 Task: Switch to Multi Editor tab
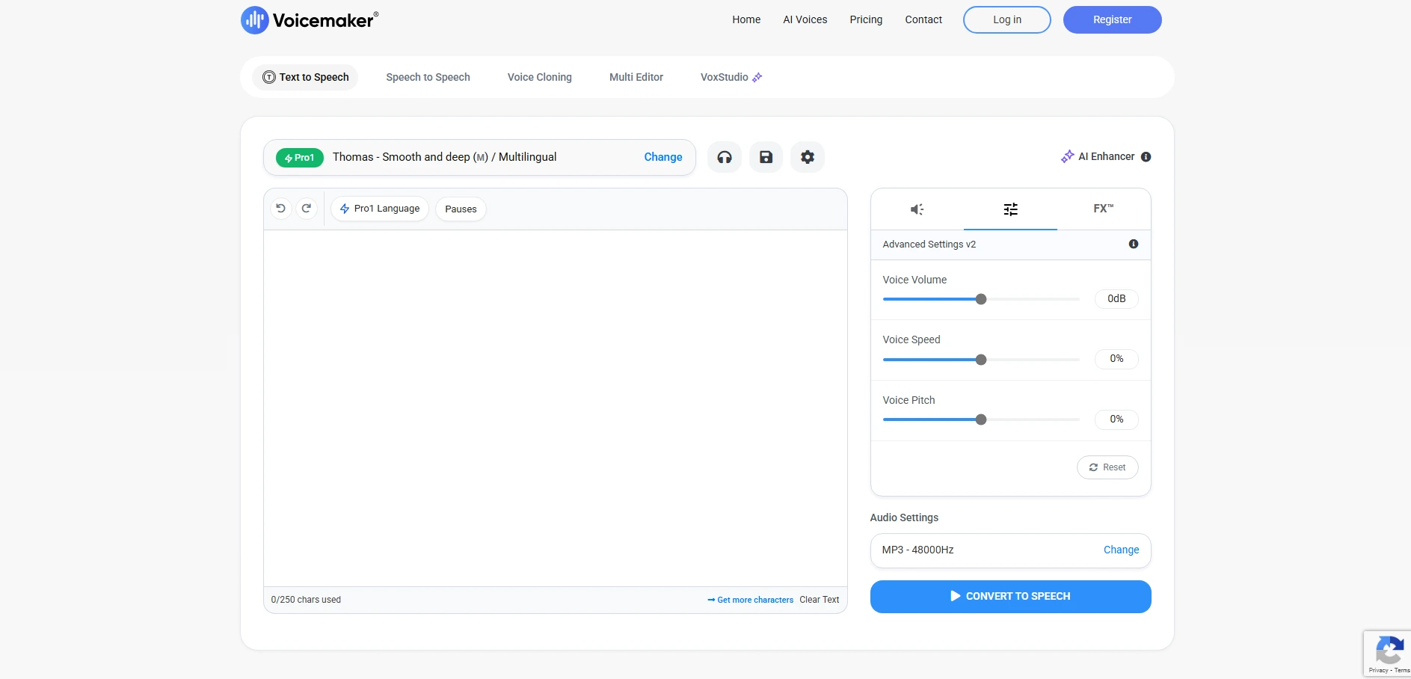(x=636, y=77)
